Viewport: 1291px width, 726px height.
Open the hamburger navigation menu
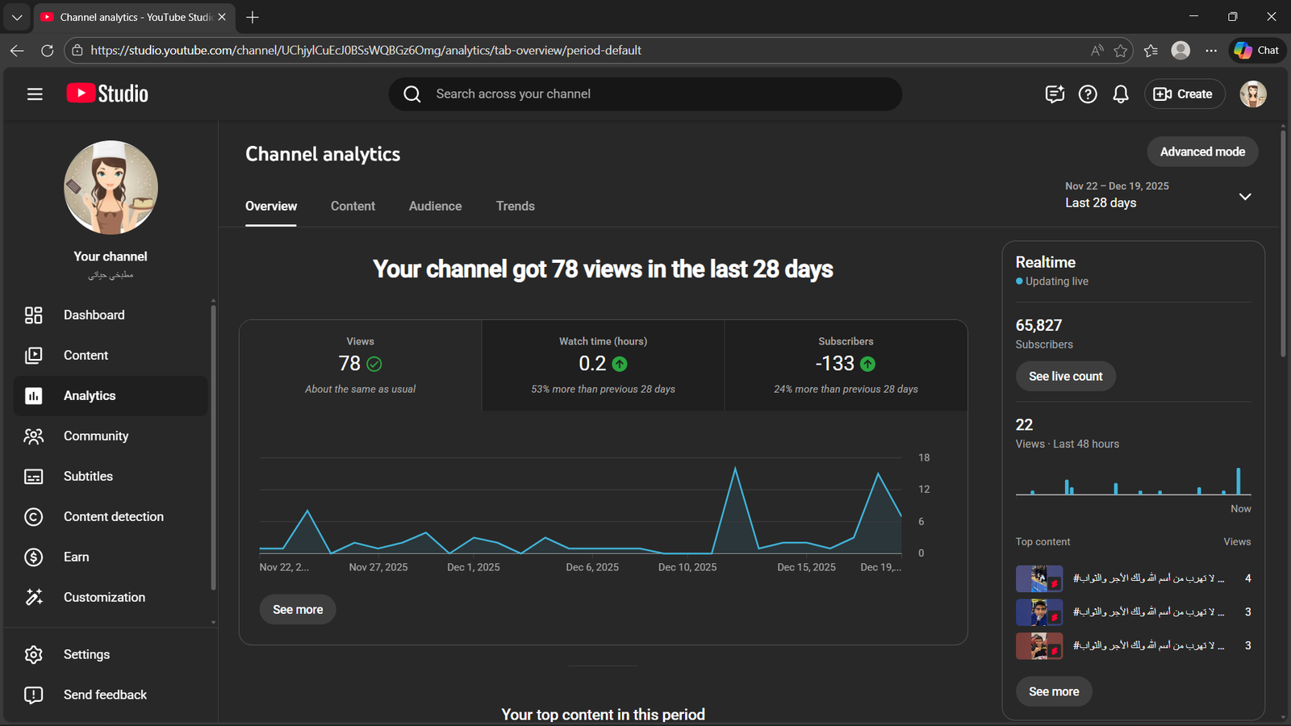pyautogui.click(x=35, y=94)
